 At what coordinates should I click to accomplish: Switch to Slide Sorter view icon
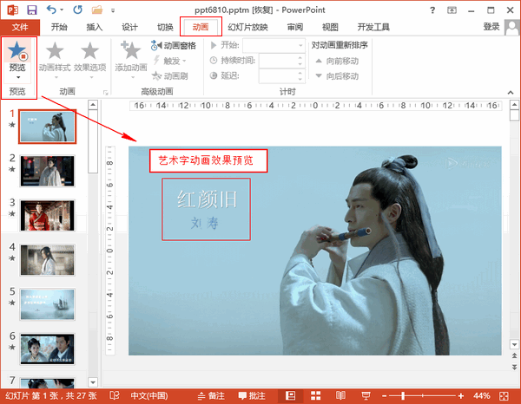(316, 395)
